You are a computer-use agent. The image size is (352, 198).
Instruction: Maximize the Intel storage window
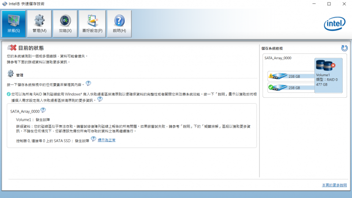click(x=329, y=4)
